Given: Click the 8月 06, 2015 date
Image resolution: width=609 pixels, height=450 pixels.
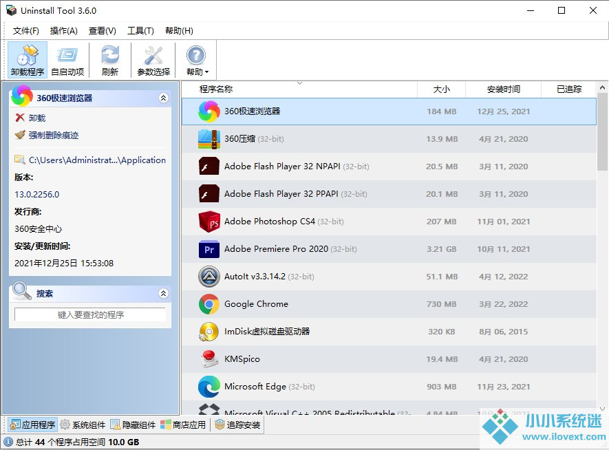Looking at the screenshot, I should (503, 332).
